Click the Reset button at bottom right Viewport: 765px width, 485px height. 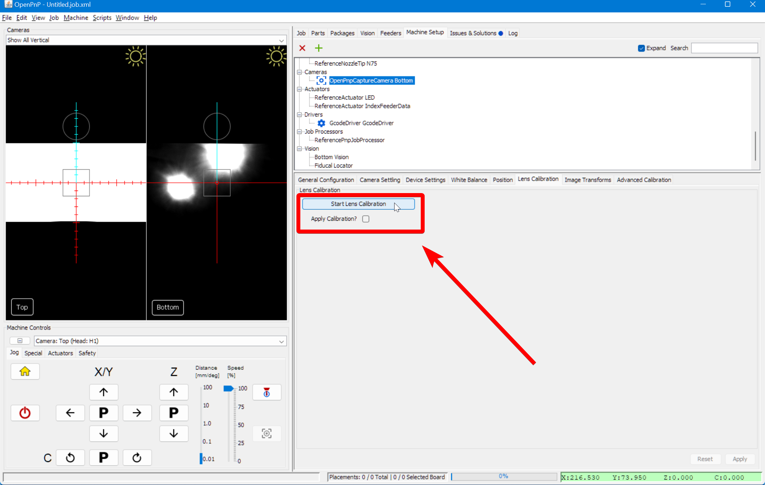pyautogui.click(x=705, y=458)
